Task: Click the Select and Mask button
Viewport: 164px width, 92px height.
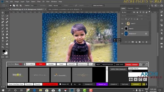Action: pos(98,6)
